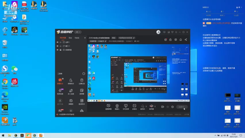
Task: Click the padlock icon in header toolbar
Action: coord(171,40)
